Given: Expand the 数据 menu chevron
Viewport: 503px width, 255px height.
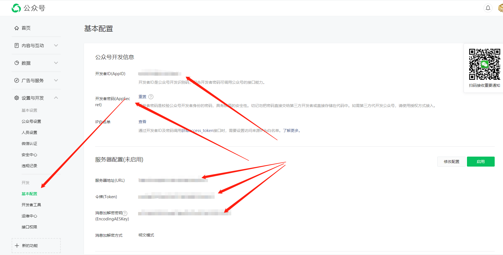Looking at the screenshot, I should click(56, 63).
